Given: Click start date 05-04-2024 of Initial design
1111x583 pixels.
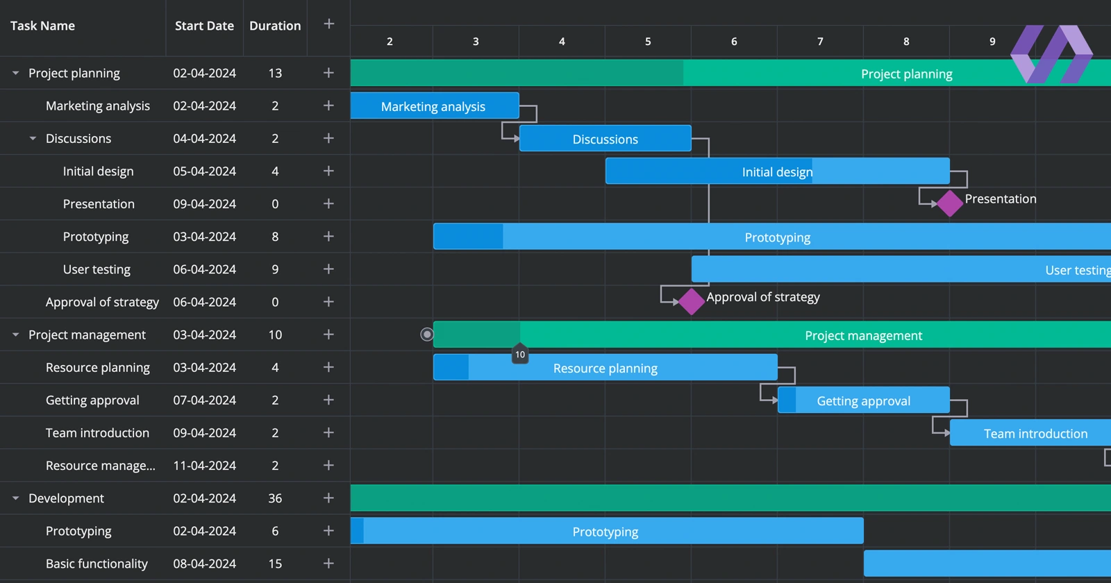Looking at the screenshot, I should coord(204,171).
